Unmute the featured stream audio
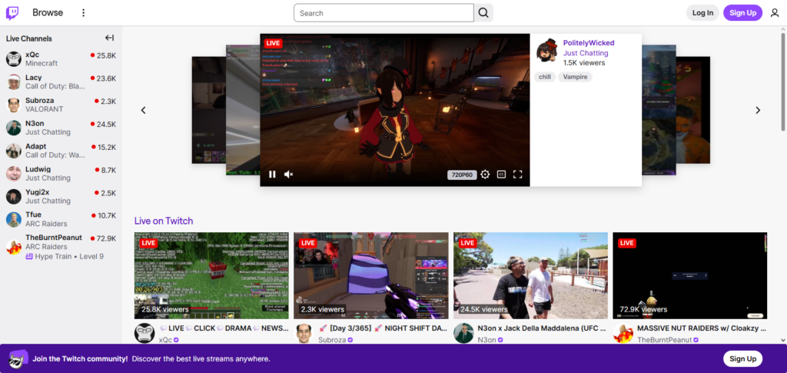787x373 pixels. coord(289,175)
